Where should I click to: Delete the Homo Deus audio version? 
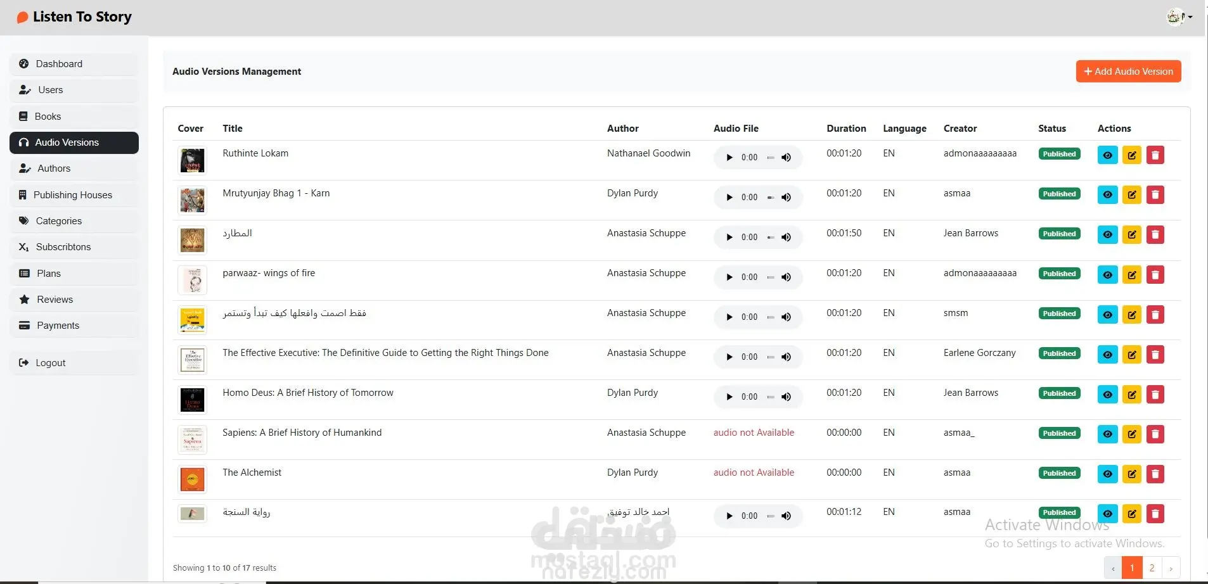click(x=1155, y=395)
